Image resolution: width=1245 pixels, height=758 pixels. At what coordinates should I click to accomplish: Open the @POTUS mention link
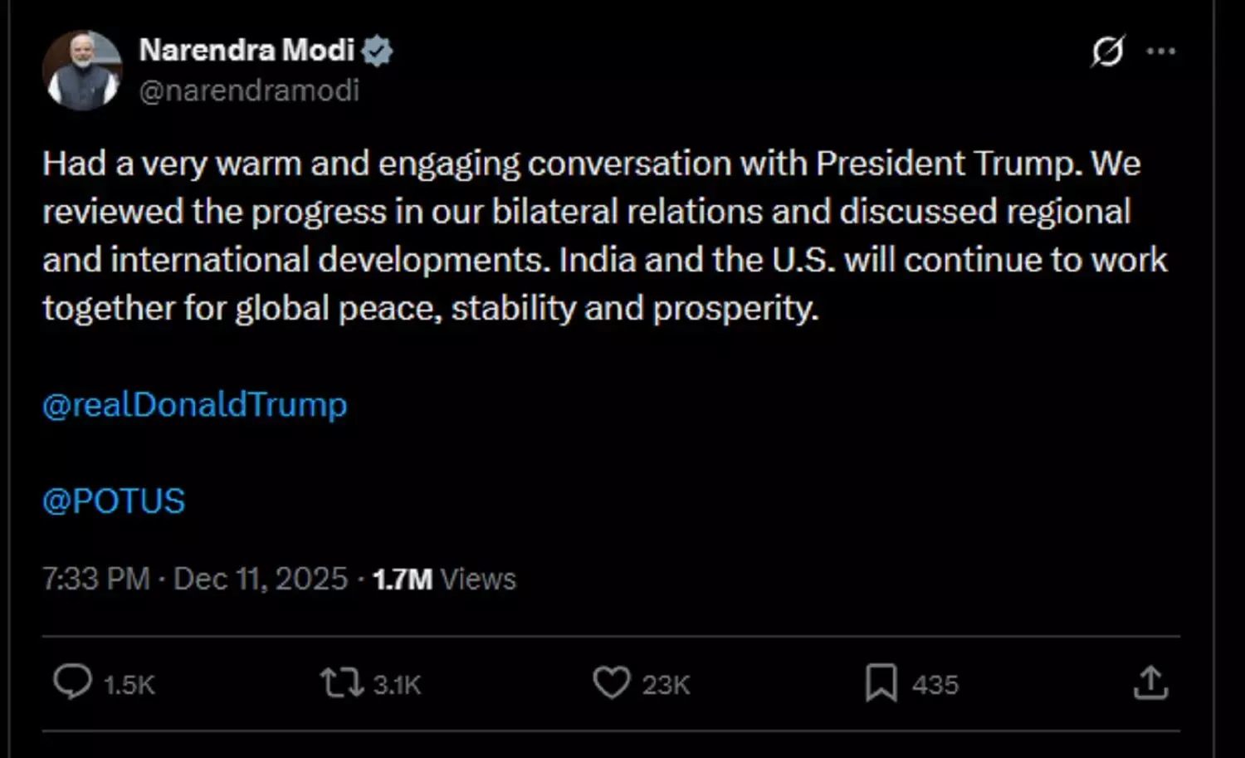pyautogui.click(x=114, y=501)
